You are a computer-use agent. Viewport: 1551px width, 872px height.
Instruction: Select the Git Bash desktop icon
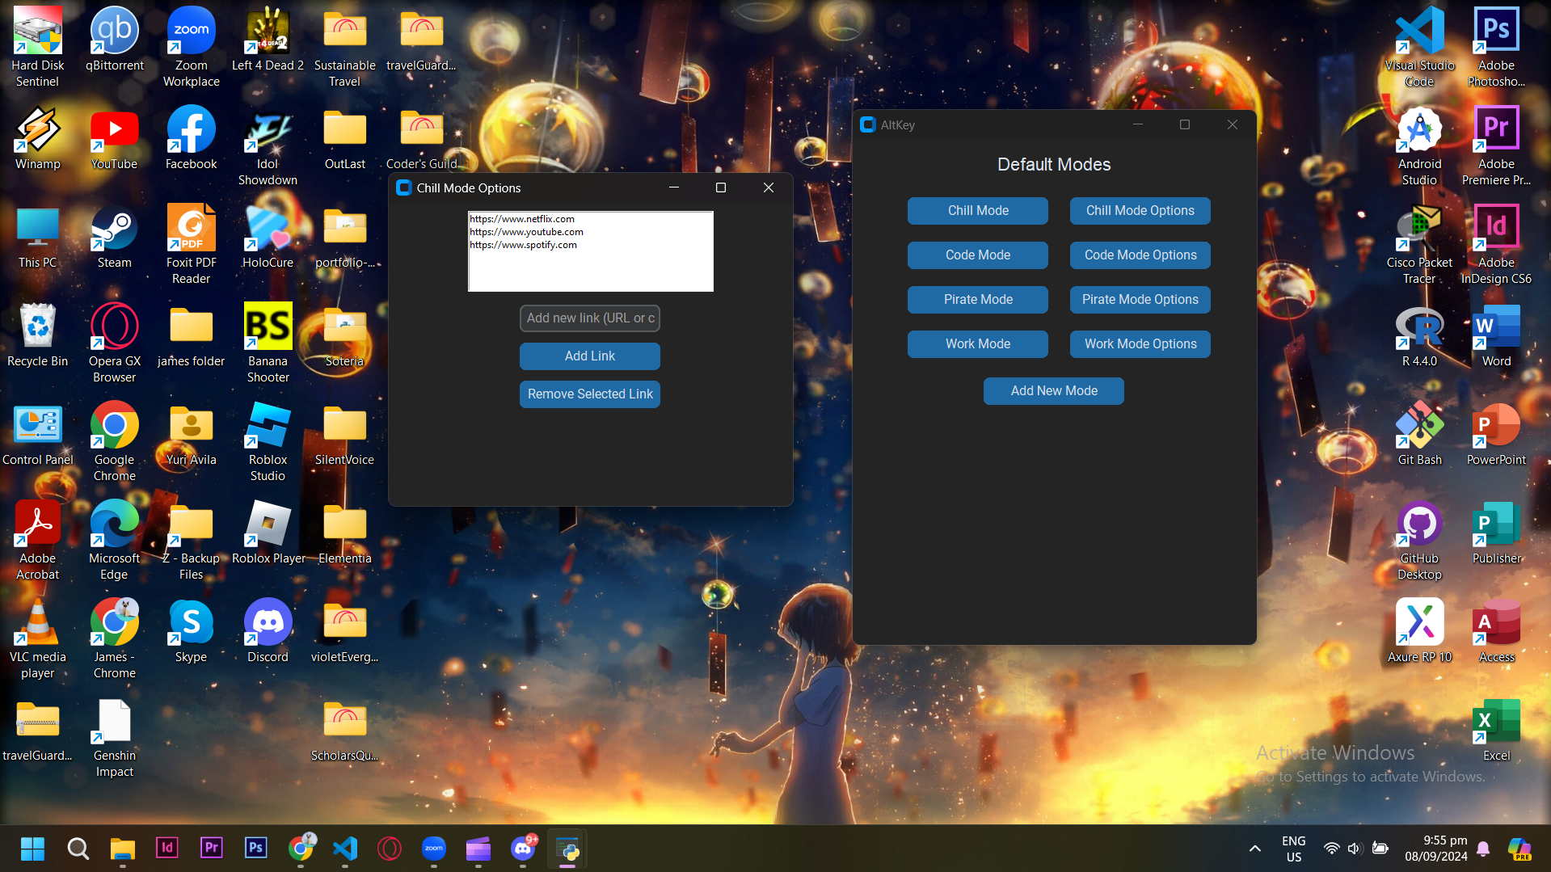(1420, 433)
